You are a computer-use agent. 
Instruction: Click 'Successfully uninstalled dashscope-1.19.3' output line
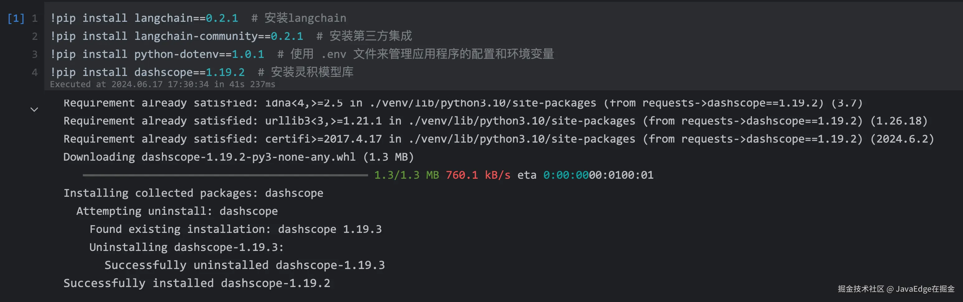pyautogui.click(x=245, y=265)
